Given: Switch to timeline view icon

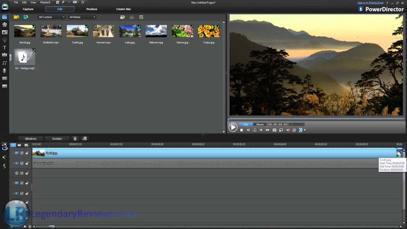Looking at the screenshot, I should click(13, 145).
